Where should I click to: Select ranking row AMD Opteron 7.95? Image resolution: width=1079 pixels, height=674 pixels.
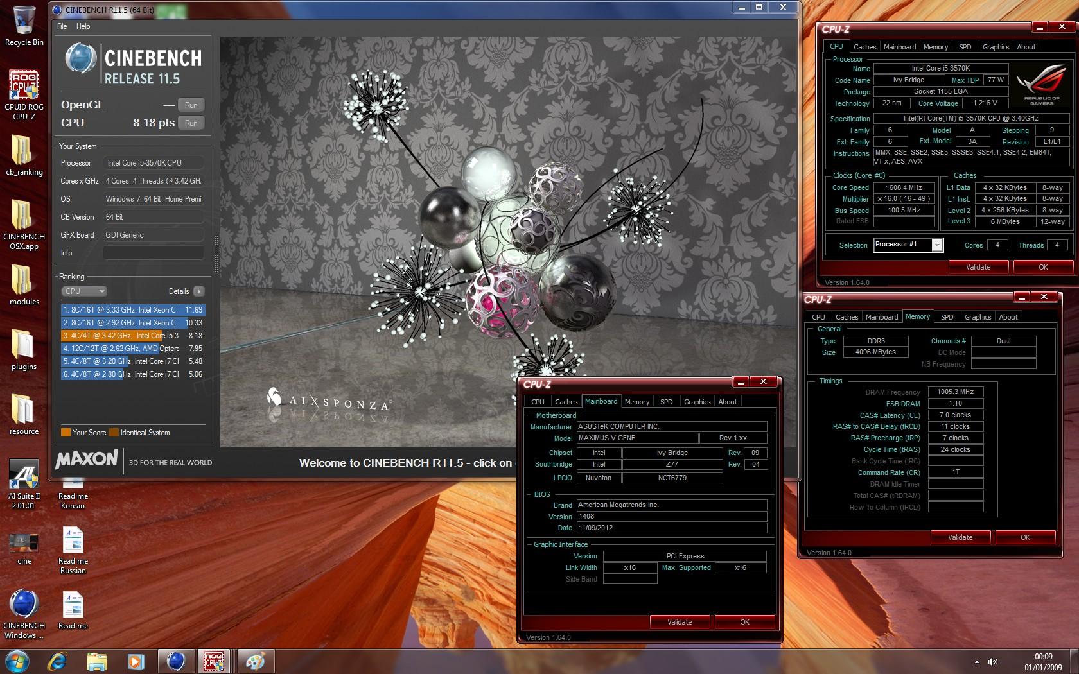point(133,349)
